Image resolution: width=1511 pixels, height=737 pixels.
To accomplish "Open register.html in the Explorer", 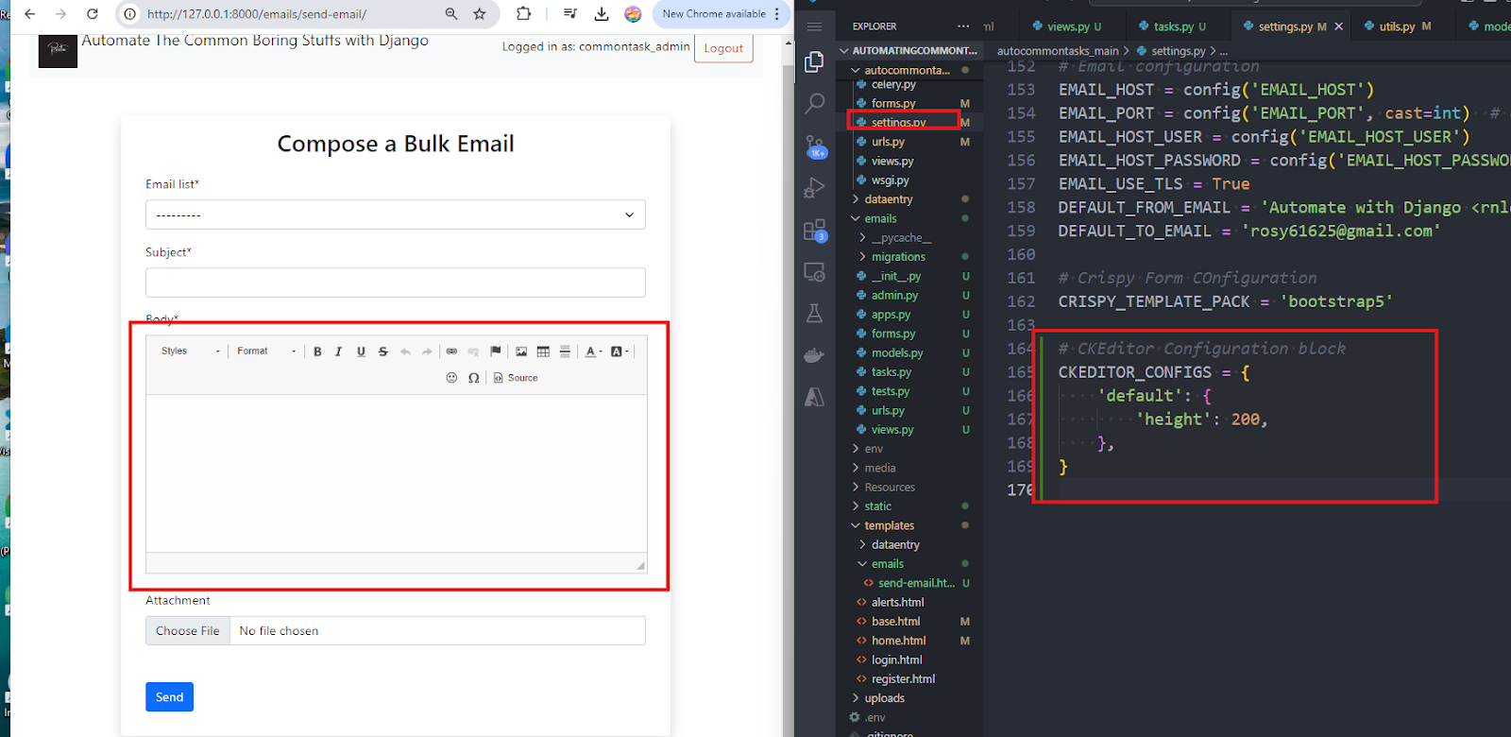I will pyautogui.click(x=903, y=679).
